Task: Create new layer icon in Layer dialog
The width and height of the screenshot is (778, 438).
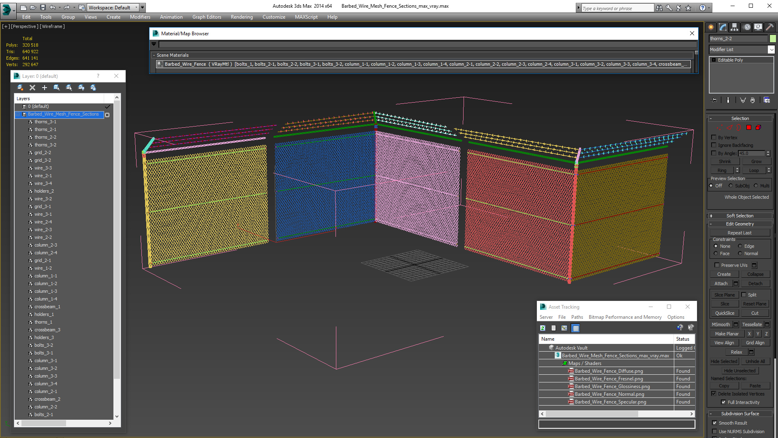Action: click(20, 88)
